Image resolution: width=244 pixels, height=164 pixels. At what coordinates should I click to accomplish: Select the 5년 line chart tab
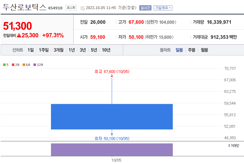point(94,50)
